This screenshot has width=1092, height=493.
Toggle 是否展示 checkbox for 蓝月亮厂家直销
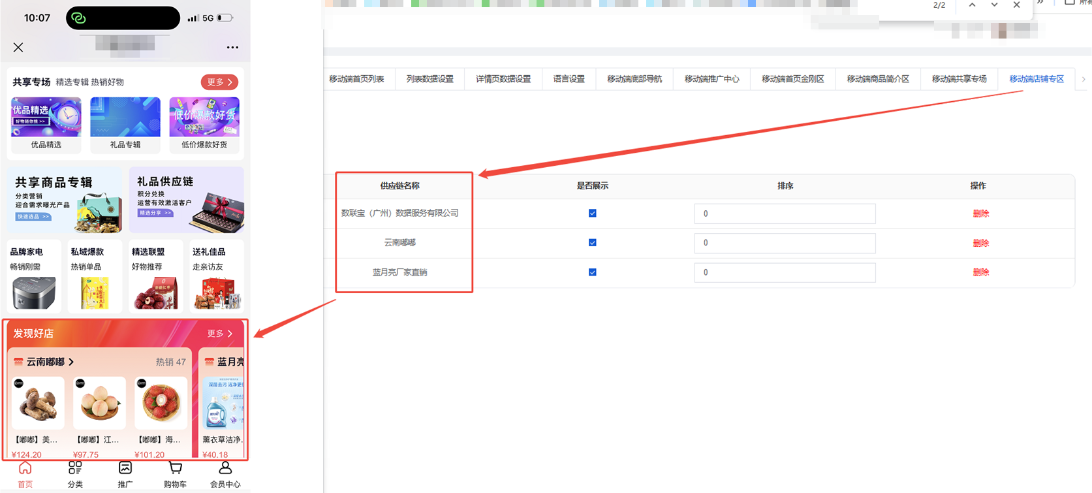click(592, 272)
